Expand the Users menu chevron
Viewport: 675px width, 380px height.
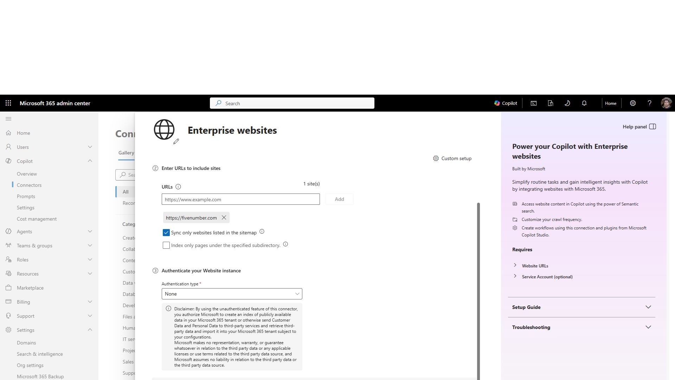click(90, 147)
